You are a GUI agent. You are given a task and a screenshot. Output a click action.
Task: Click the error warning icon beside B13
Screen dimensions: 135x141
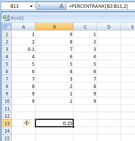27,123
